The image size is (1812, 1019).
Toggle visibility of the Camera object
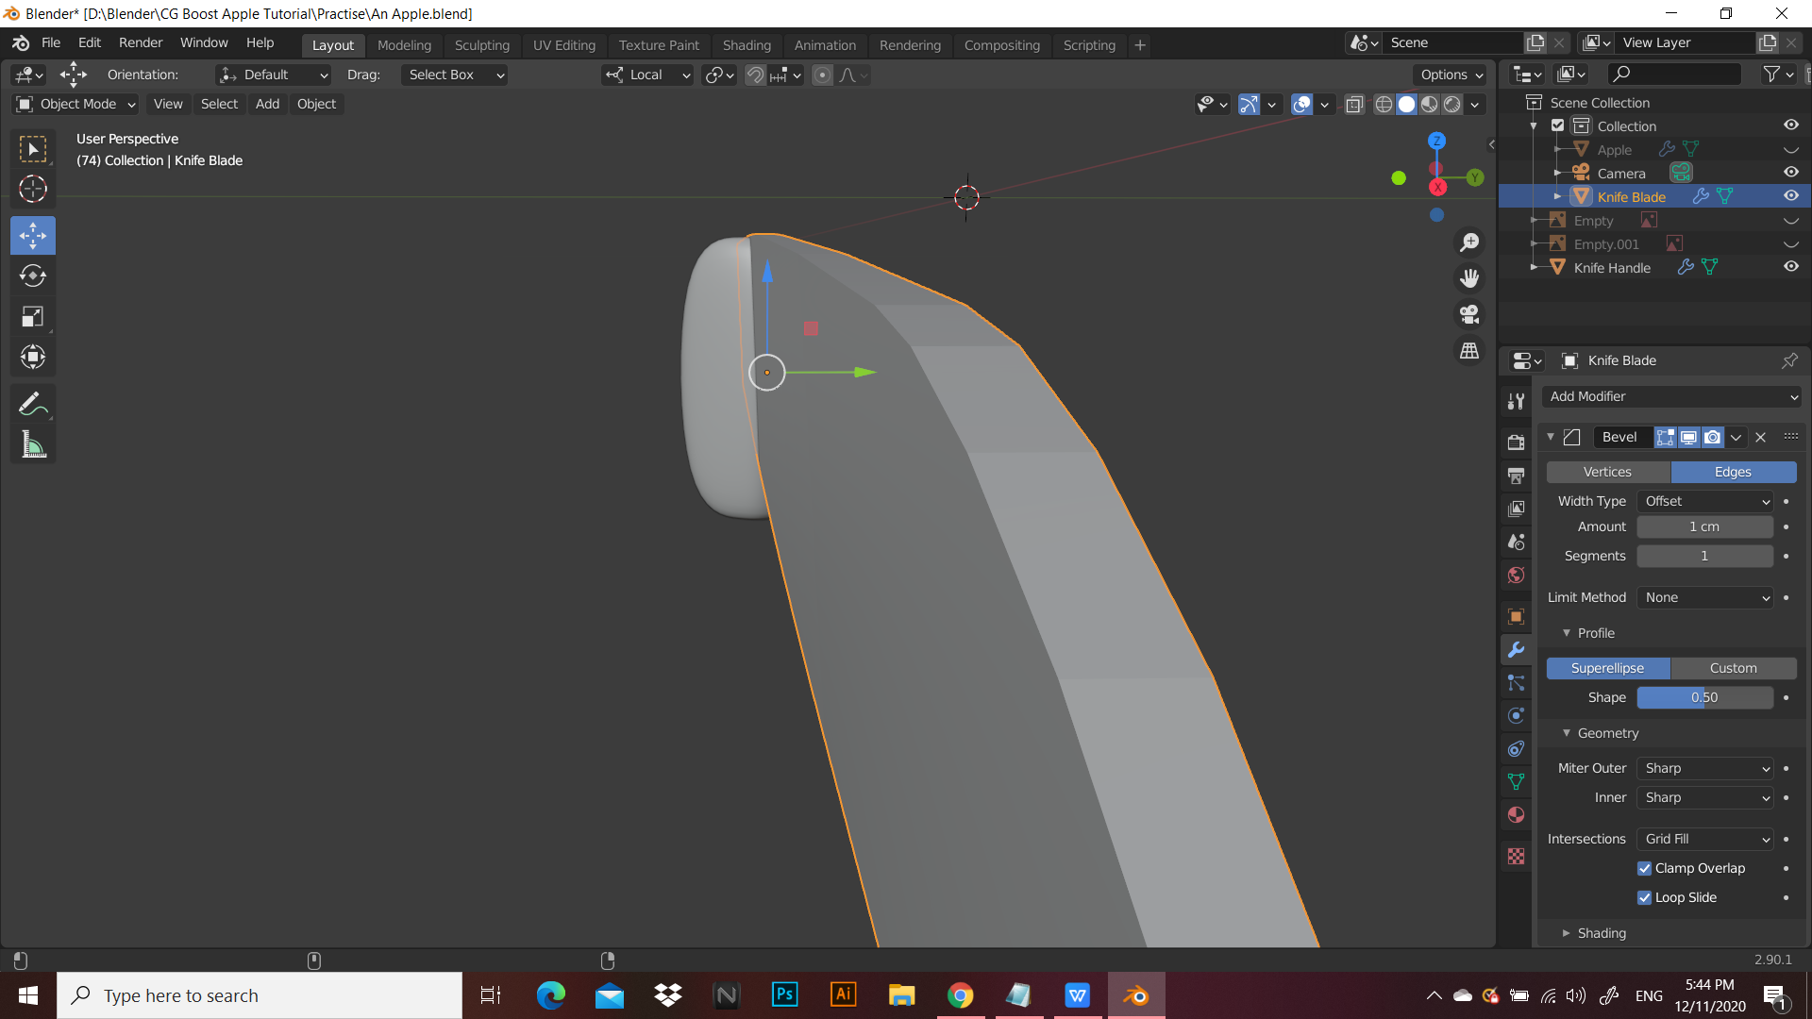[1790, 173]
